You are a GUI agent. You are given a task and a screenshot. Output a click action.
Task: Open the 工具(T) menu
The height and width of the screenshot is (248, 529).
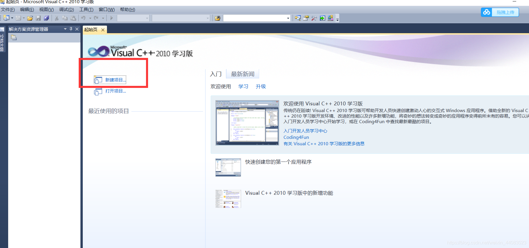86,10
